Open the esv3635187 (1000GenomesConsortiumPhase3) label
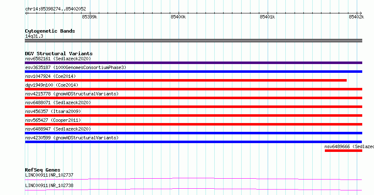 [76, 67]
